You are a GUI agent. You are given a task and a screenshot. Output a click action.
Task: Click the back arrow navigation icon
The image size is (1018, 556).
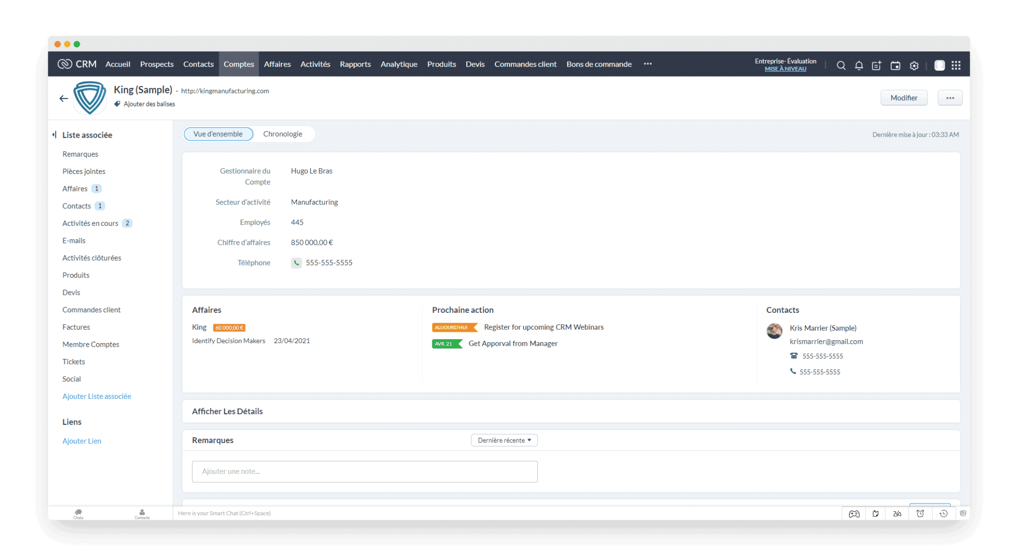coord(64,96)
